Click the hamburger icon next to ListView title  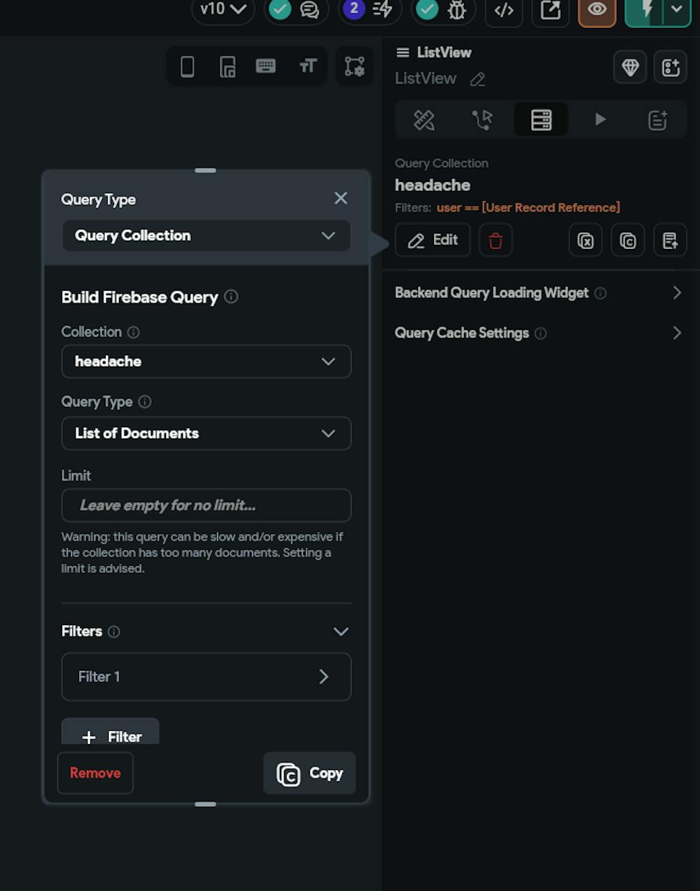(x=402, y=52)
